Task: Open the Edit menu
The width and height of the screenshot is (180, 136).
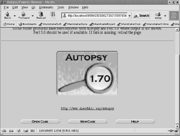Action: 15,7
